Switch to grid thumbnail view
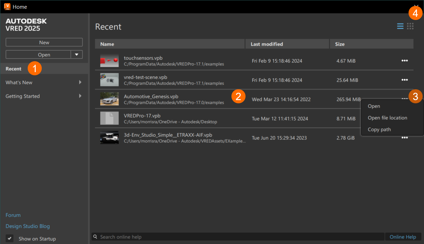Viewport: 424px width, 244px height. point(410,26)
